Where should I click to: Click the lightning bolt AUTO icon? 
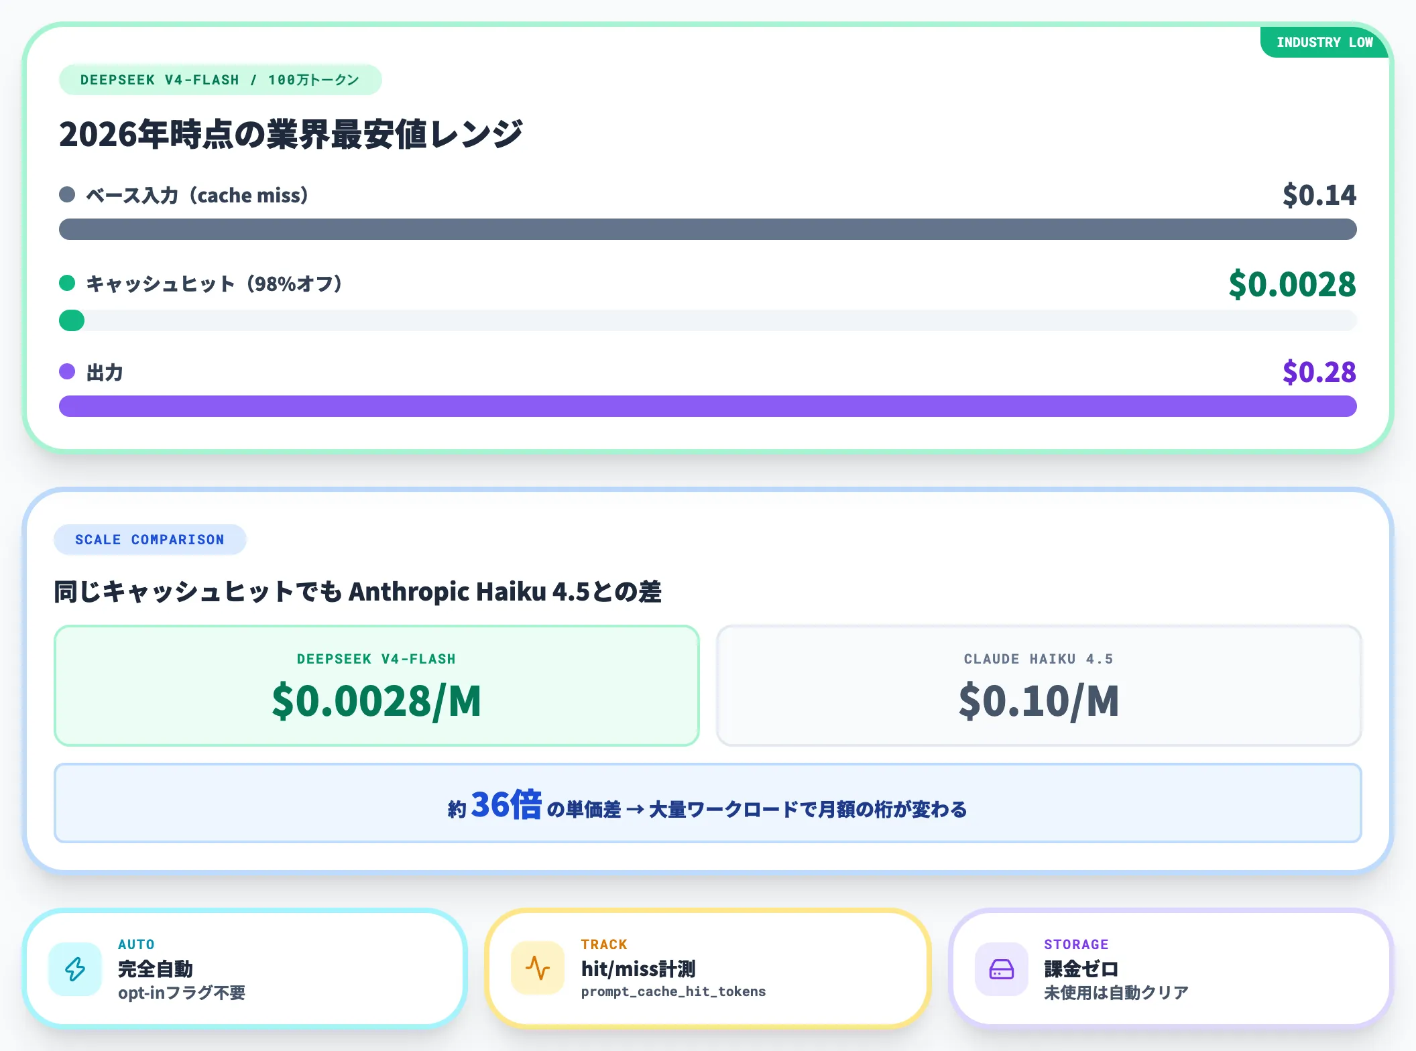pos(75,969)
